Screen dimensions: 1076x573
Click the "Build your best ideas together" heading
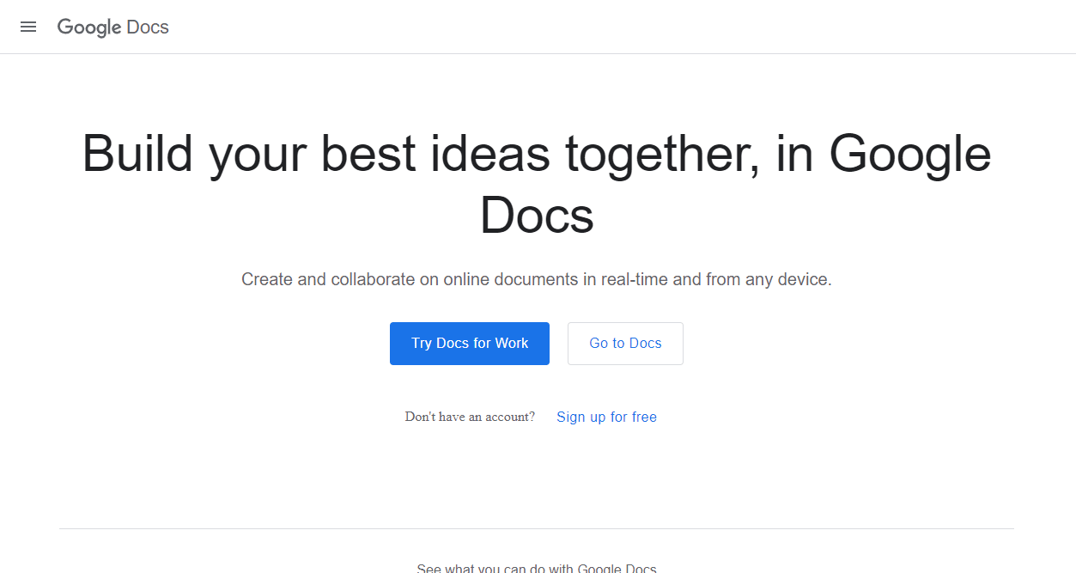tap(537, 184)
